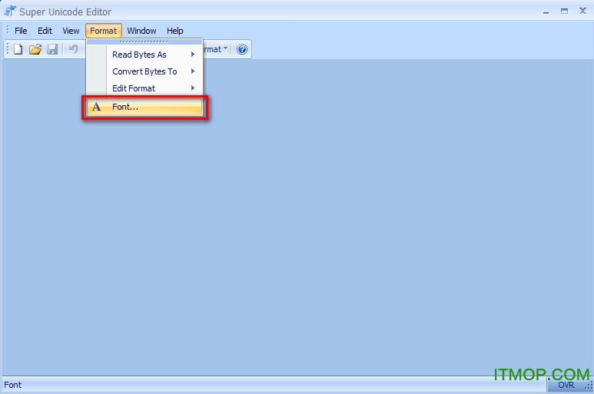Image resolution: width=594 pixels, height=394 pixels.
Task: Click the toolbar grip handle beside New
Action: (x=8, y=49)
